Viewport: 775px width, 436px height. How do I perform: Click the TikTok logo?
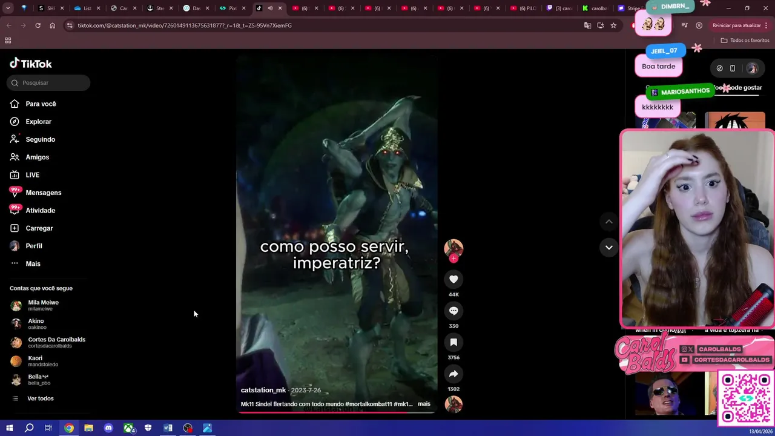31,64
